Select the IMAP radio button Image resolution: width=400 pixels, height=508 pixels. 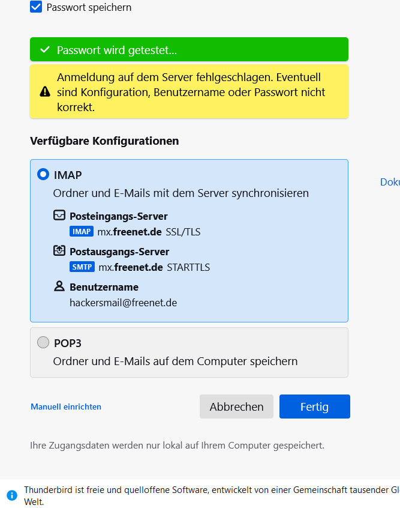pyautogui.click(x=43, y=175)
